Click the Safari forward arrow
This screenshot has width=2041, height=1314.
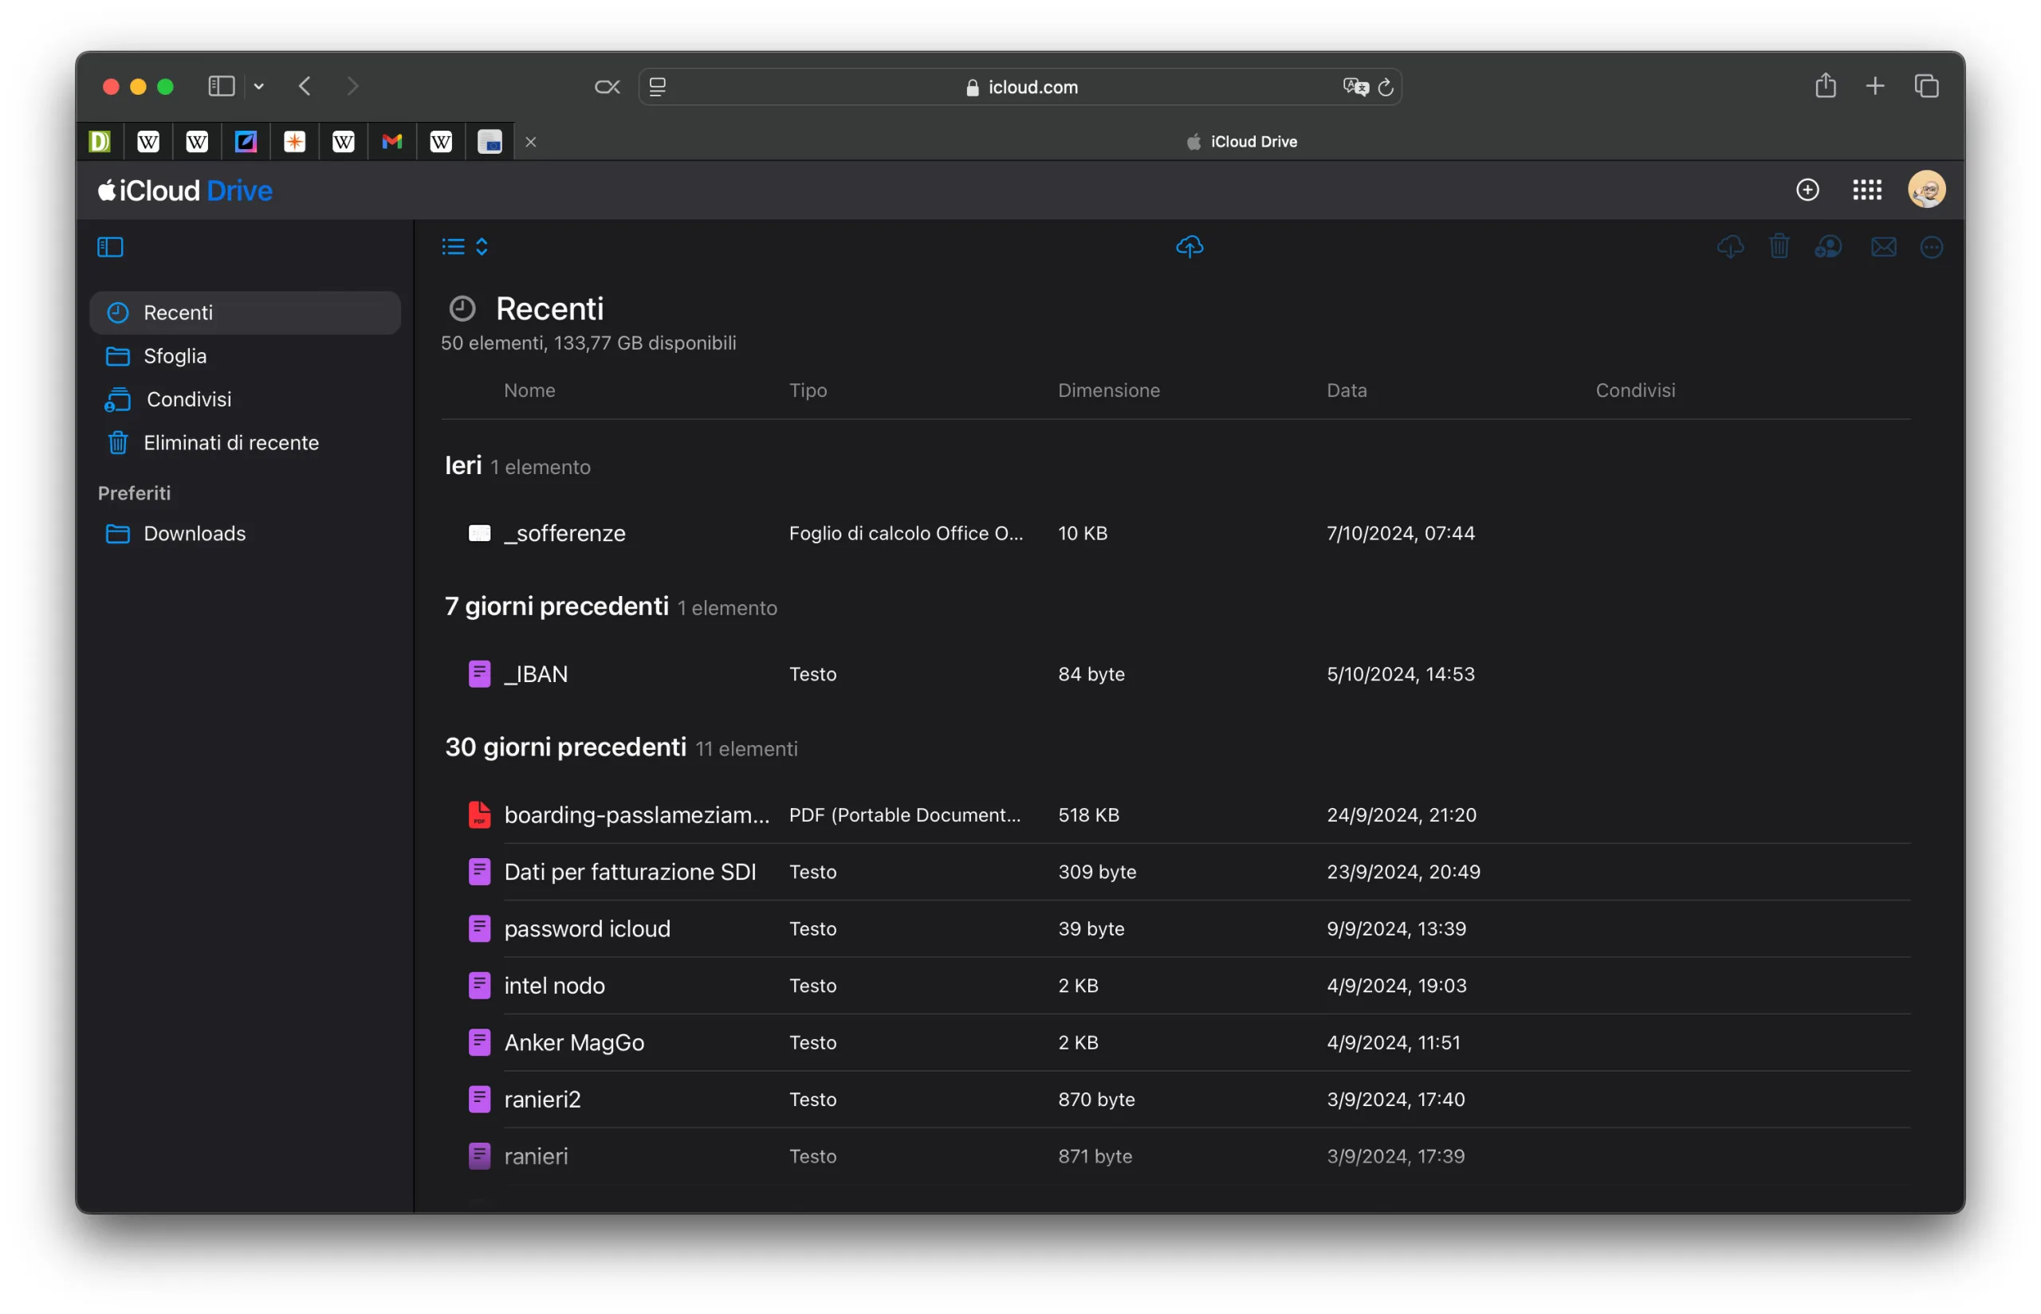click(x=352, y=86)
